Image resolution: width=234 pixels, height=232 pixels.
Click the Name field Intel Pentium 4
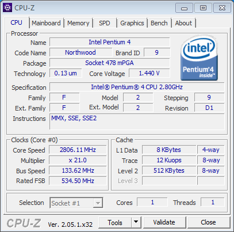coord(110,42)
